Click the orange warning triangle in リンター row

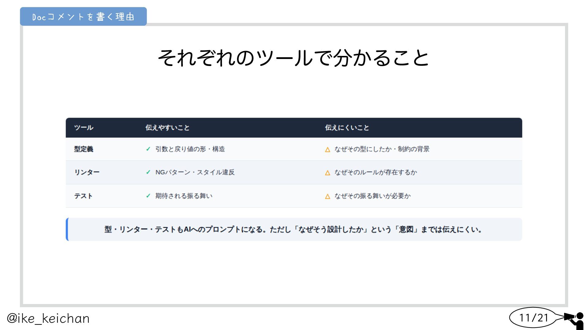(327, 173)
